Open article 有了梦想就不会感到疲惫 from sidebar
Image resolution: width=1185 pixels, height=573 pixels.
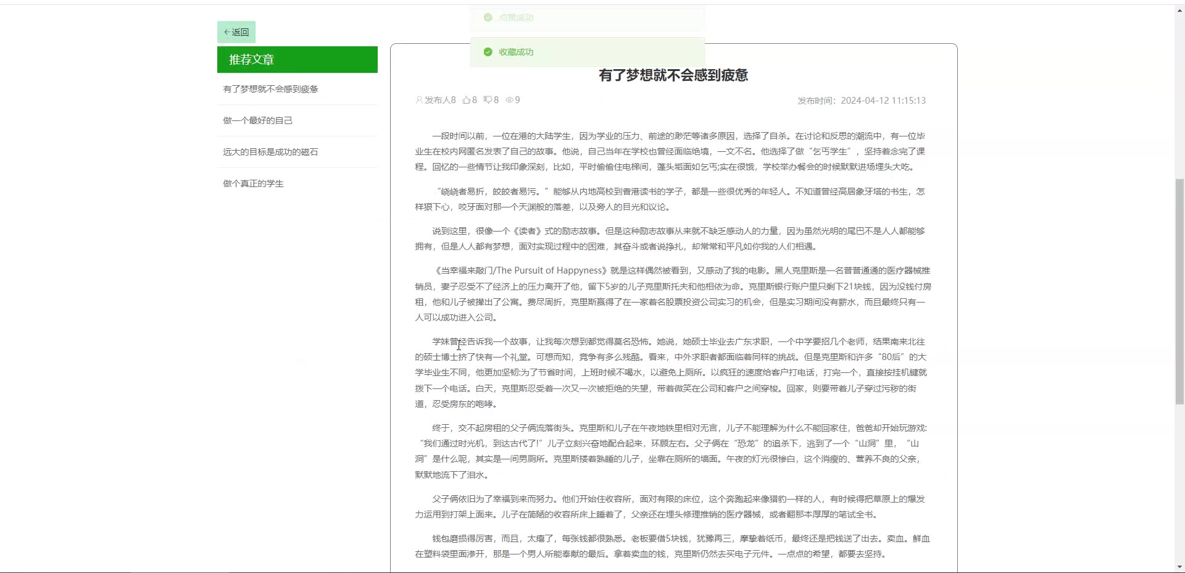click(270, 89)
